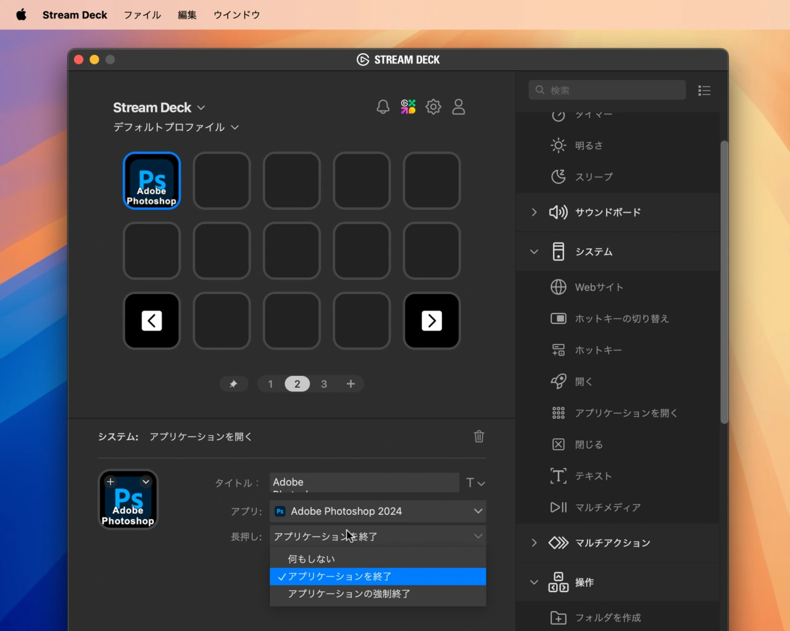790x631 pixels.
Task: Switch to page 3
Action: click(x=323, y=384)
